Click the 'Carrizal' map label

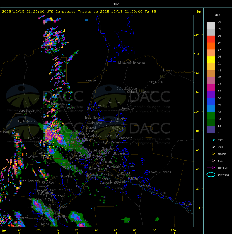pyautogui.click(x=83, y=186)
